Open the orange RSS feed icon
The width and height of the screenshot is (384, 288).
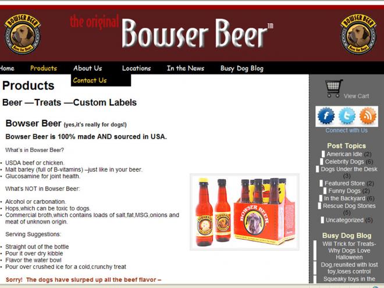point(368,116)
